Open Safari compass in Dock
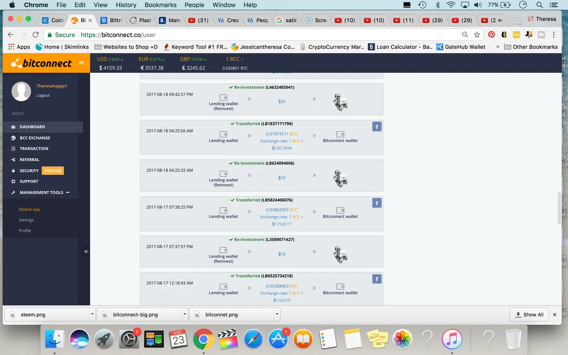 [x=253, y=339]
